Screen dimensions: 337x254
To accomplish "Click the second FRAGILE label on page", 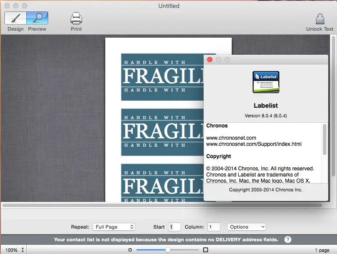I will tap(162, 132).
